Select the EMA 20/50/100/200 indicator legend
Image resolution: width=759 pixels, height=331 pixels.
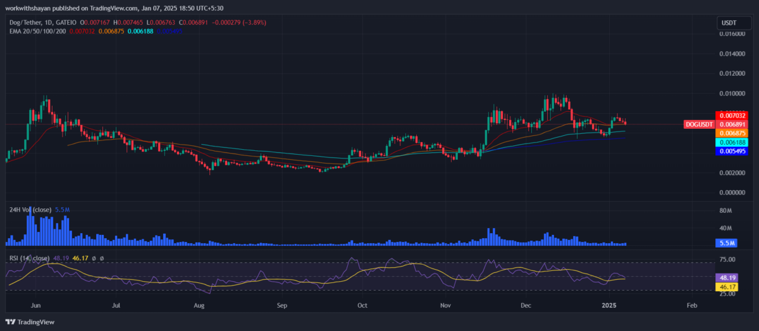point(37,30)
